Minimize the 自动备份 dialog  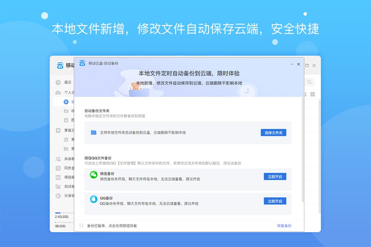click(292, 64)
